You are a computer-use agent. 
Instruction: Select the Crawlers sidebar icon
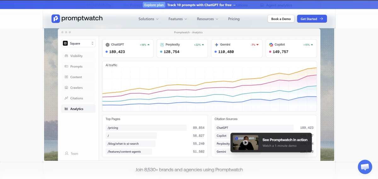click(x=66, y=88)
